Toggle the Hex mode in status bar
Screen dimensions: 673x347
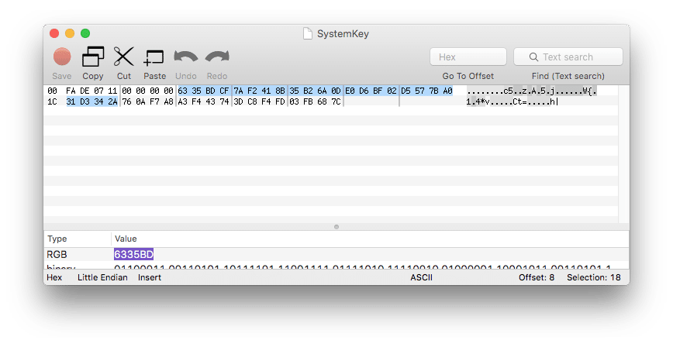click(54, 277)
